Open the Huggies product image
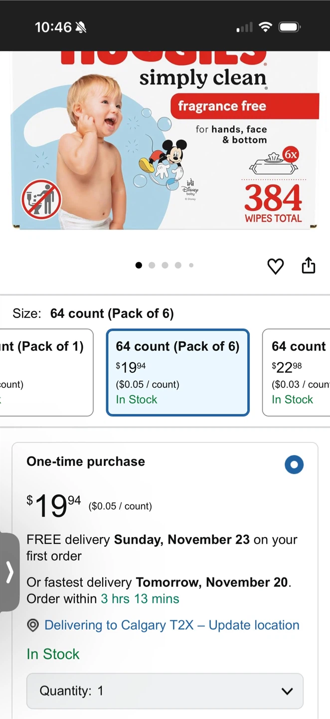The width and height of the screenshot is (330, 719). coord(165,140)
